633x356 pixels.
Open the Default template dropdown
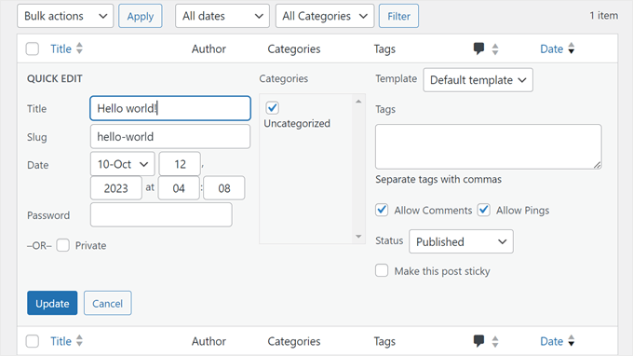(478, 80)
